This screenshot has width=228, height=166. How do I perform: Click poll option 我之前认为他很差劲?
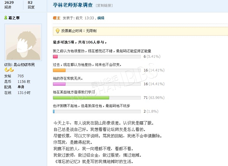coord(102,51)
